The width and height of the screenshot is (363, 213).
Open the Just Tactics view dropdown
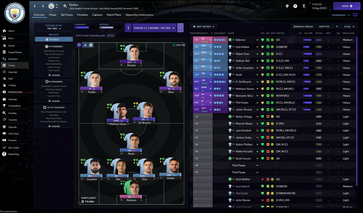pos(203,26)
